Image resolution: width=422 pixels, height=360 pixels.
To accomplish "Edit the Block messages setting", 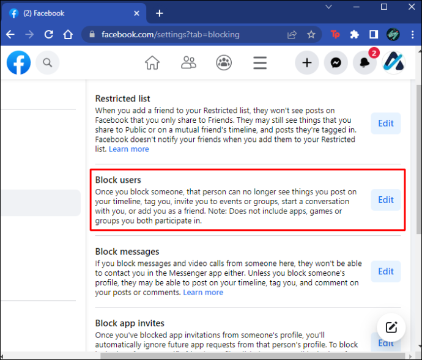I will (386, 271).
